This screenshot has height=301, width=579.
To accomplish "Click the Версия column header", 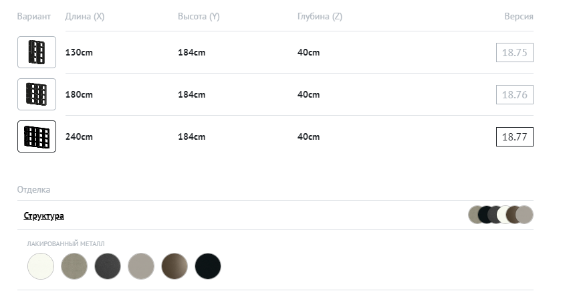I will [x=518, y=17].
